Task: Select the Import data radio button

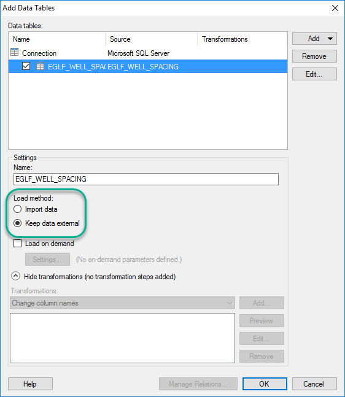Action: (17, 209)
